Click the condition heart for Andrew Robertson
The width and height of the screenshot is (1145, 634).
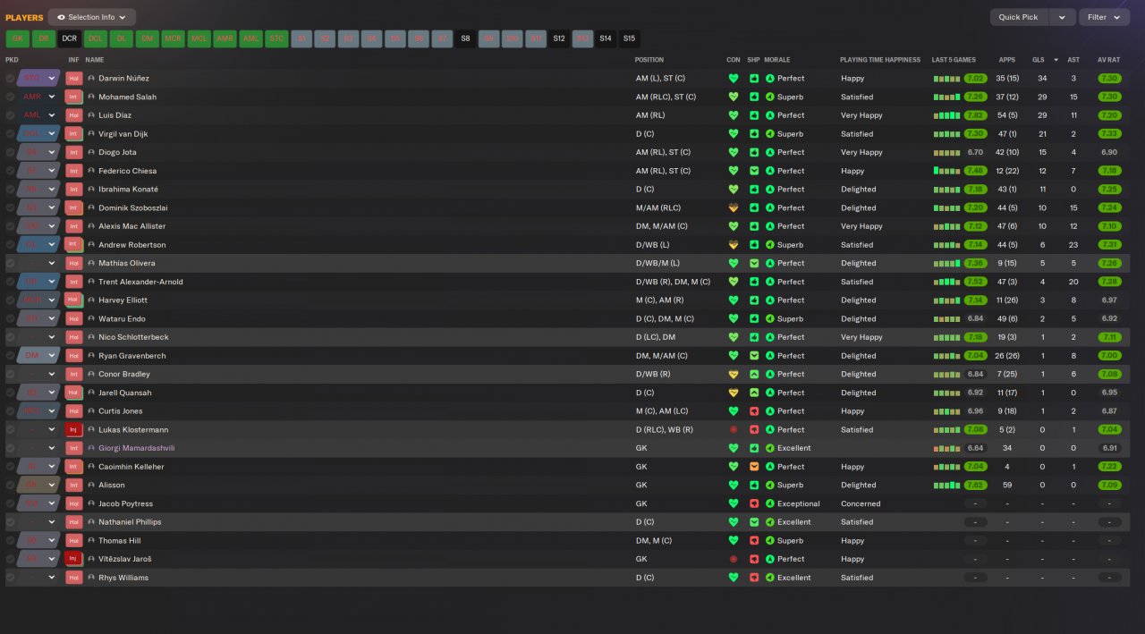pyautogui.click(x=734, y=245)
